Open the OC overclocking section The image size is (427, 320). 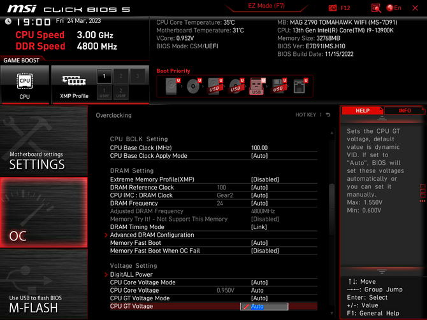(44, 212)
